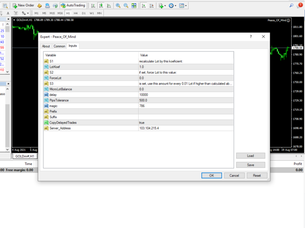The image size is (305, 228).
Task: Select the H1 timeframe
Action: [x=68, y=13]
